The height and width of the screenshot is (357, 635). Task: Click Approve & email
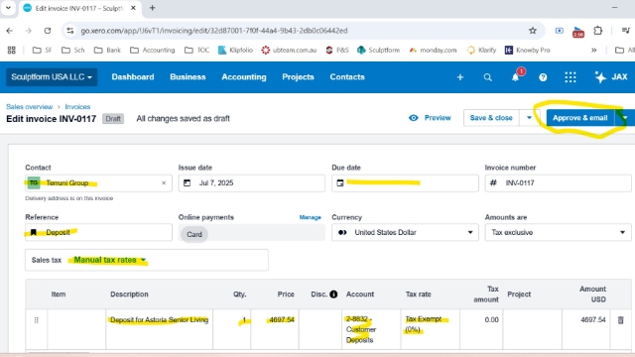(579, 118)
